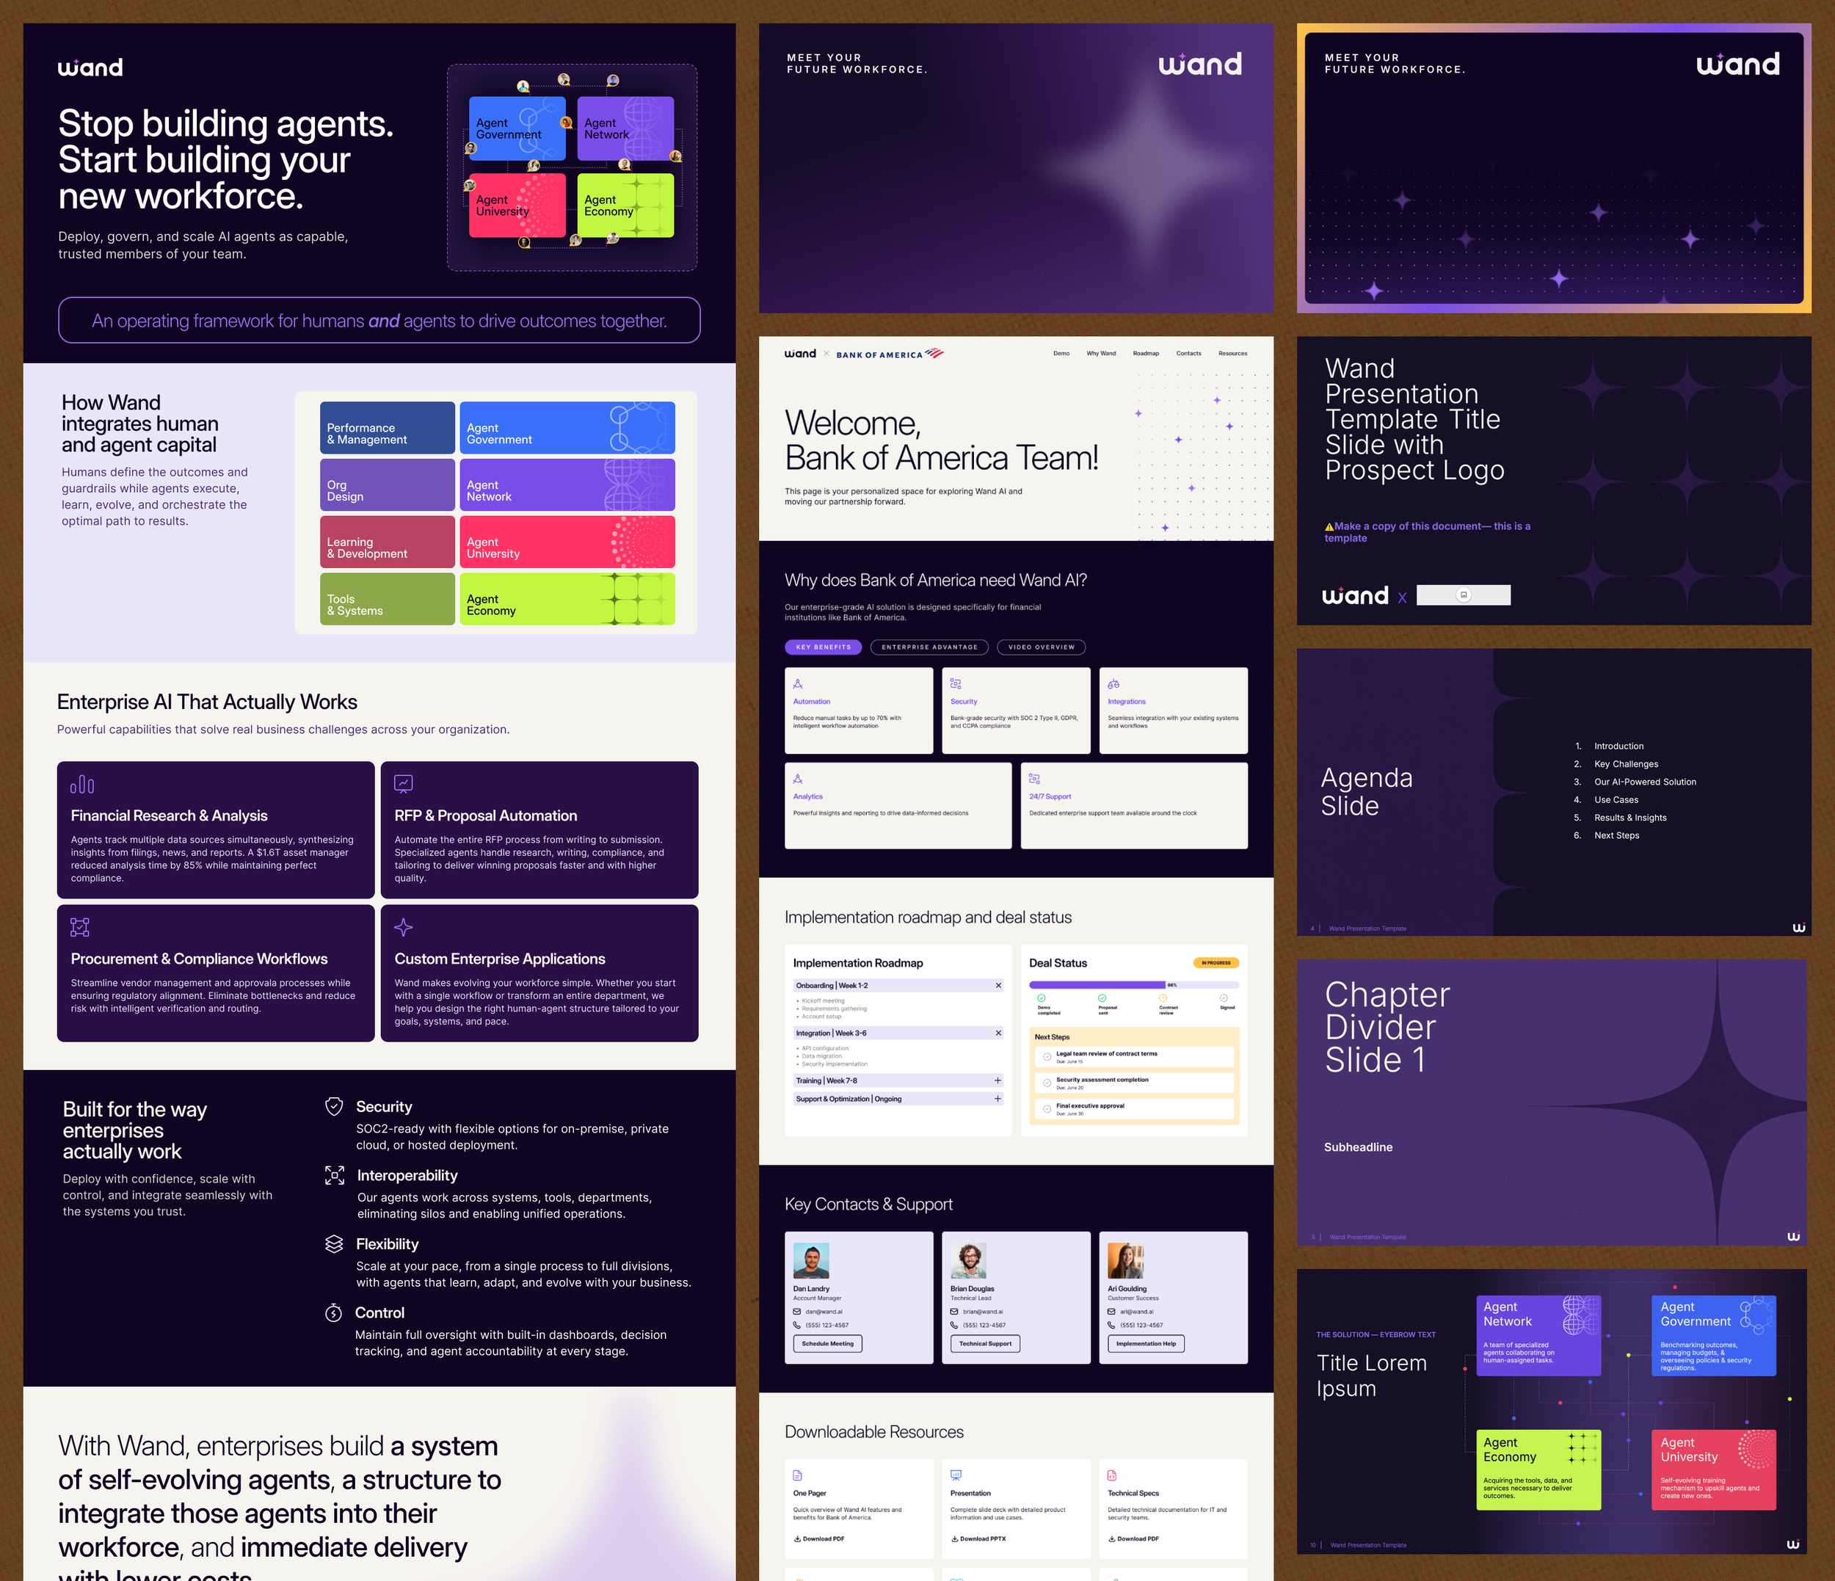Image resolution: width=1835 pixels, height=1581 pixels.
Task: Click the Bank of America logo in the page header
Action: [x=890, y=355]
